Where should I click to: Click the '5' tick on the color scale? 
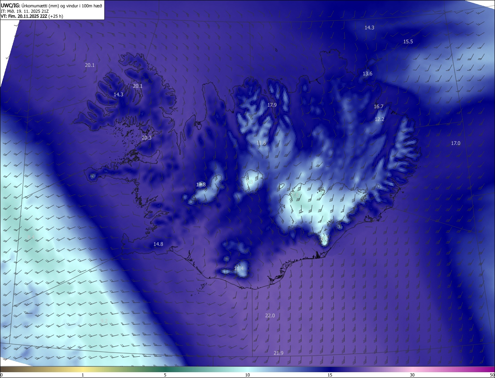(x=165, y=375)
